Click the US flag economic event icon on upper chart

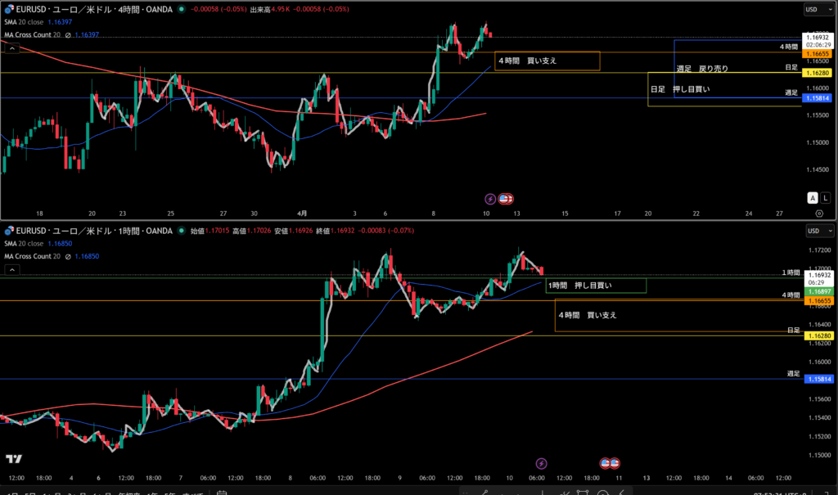coord(507,198)
